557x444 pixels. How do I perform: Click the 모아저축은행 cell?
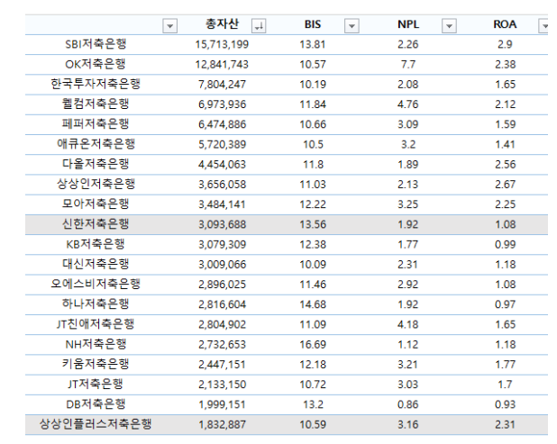96,204
